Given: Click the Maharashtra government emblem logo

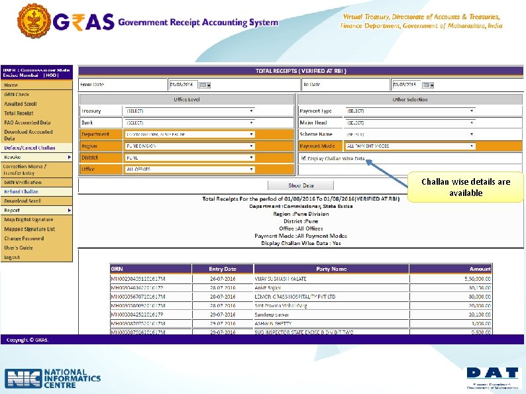Looking at the screenshot, I should (x=34, y=21).
